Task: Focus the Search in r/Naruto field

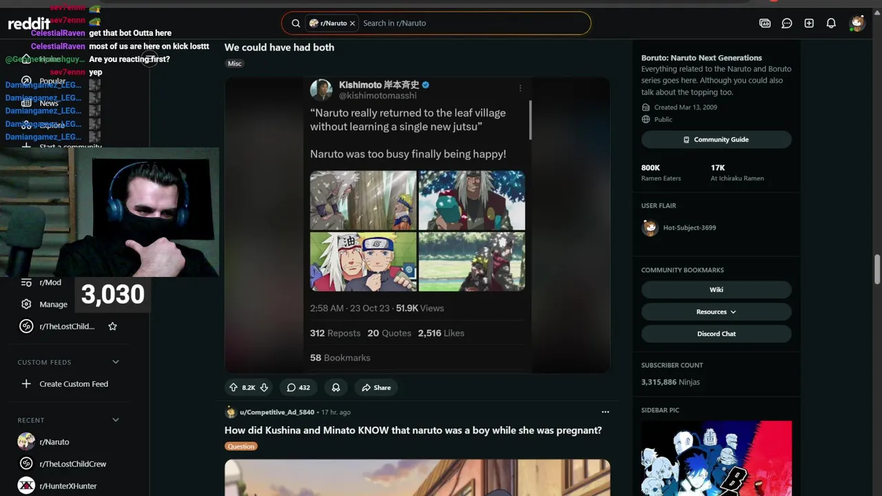Action: pyautogui.click(x=473, y=23)
